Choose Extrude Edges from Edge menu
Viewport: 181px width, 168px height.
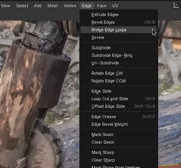click(118, 14)
